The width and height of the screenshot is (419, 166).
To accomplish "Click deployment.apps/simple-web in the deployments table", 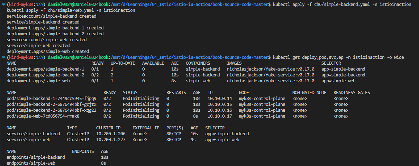I will pos(38,81).
